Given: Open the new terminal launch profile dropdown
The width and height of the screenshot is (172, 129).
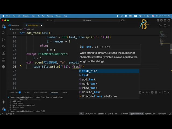Looking at the screenshot, I should (149, 92).
